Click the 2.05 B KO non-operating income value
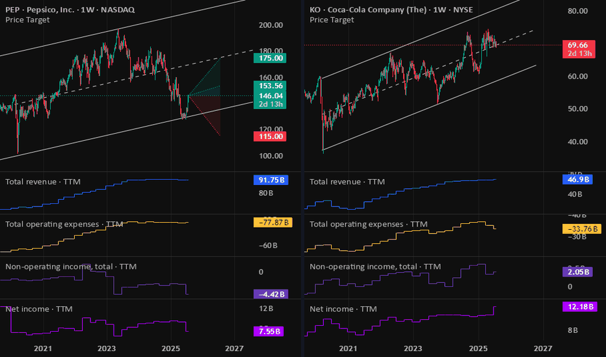Viewport: 606px width, 357px height. pyautogui.click(x=577, y=272)
